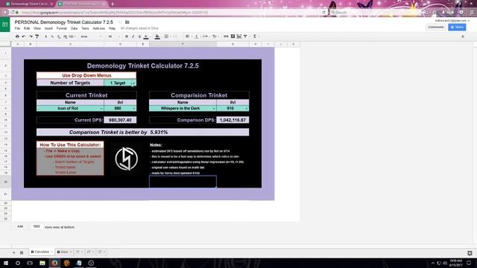Open the font family dropdown
The image size is (477, 268).
coord(91,36)
